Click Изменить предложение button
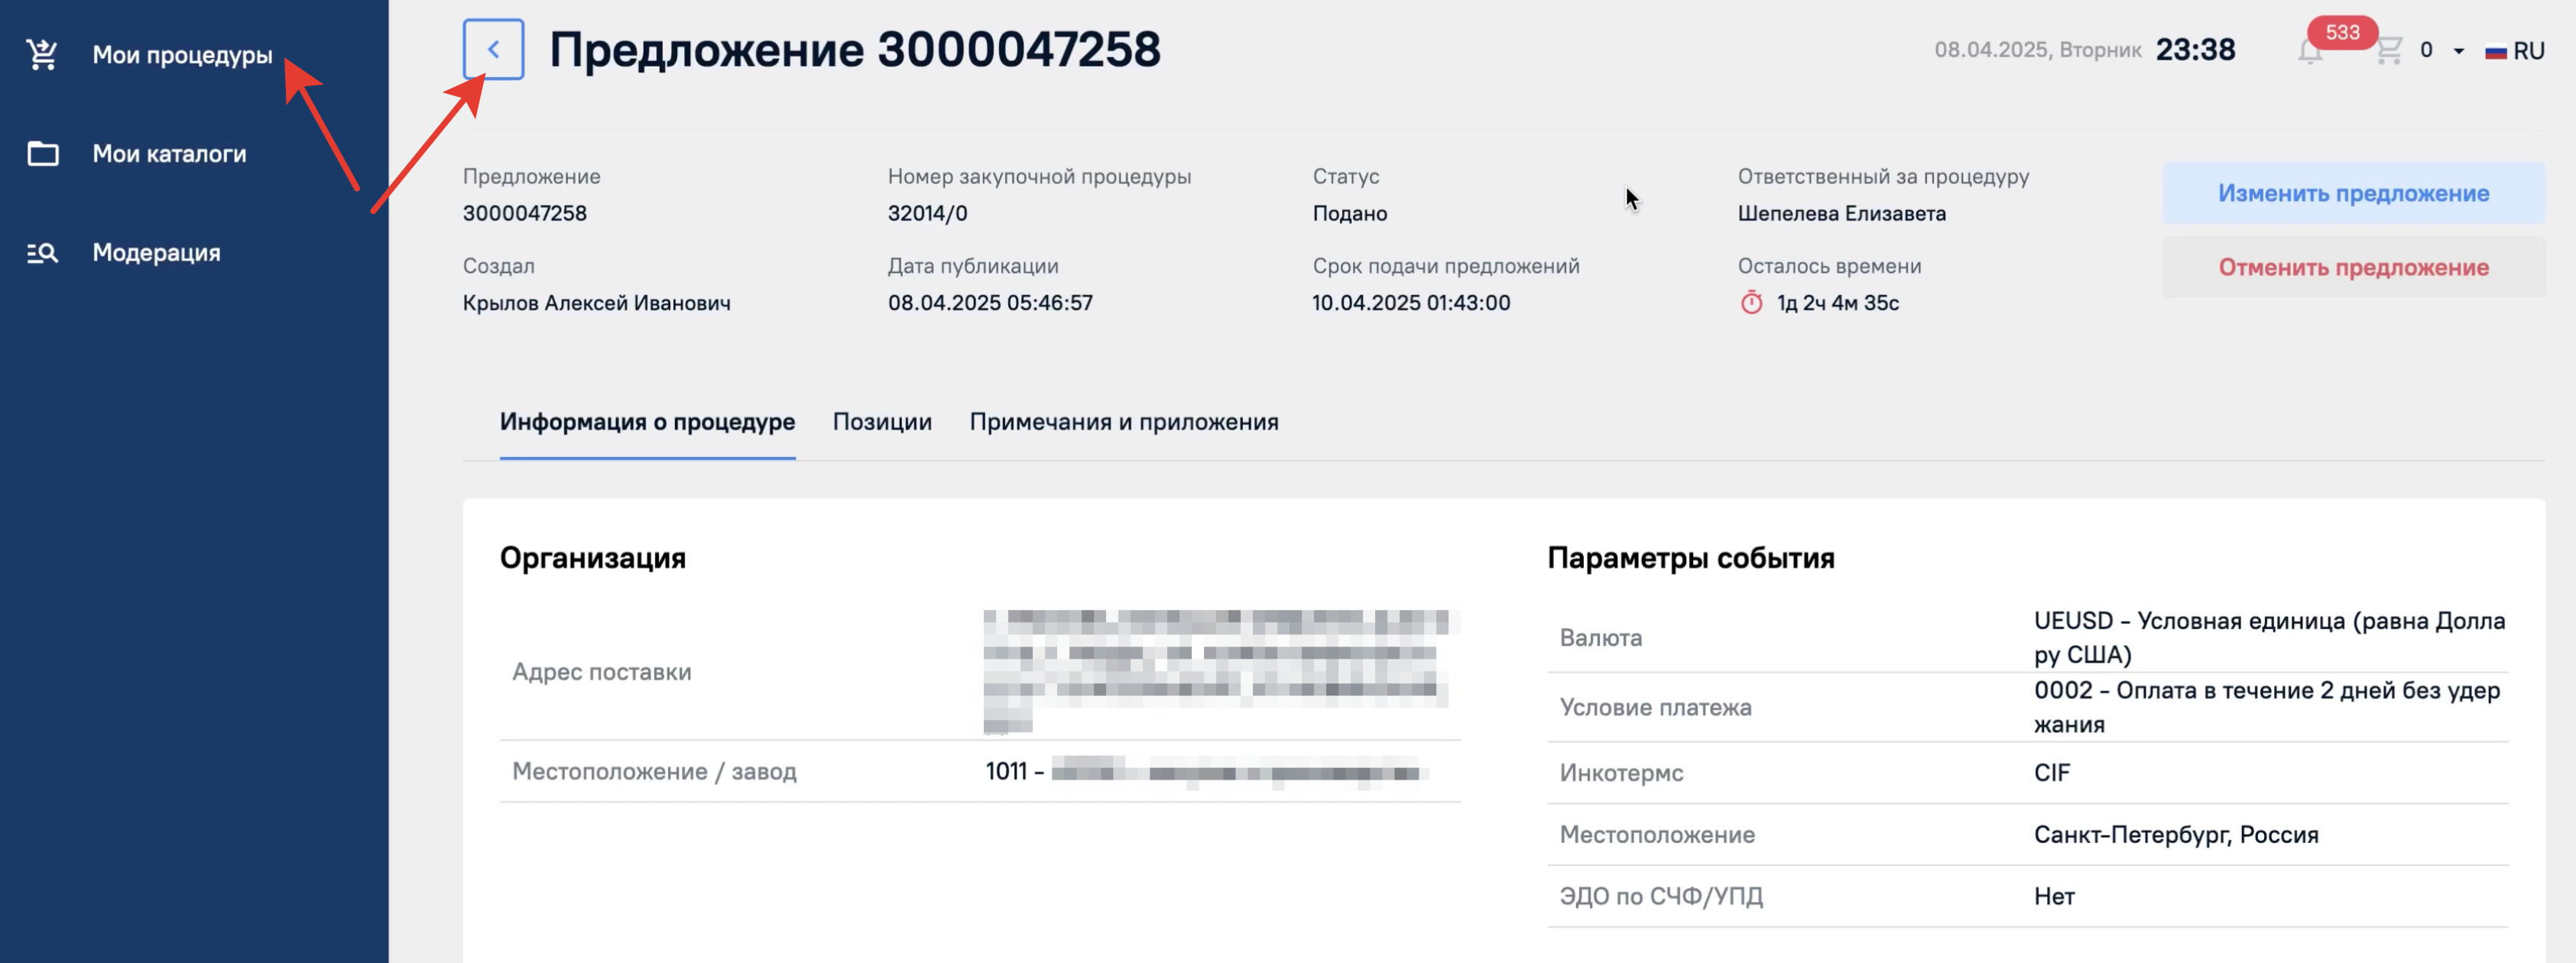This screenshot has width=2576, height=963. 2353,193
